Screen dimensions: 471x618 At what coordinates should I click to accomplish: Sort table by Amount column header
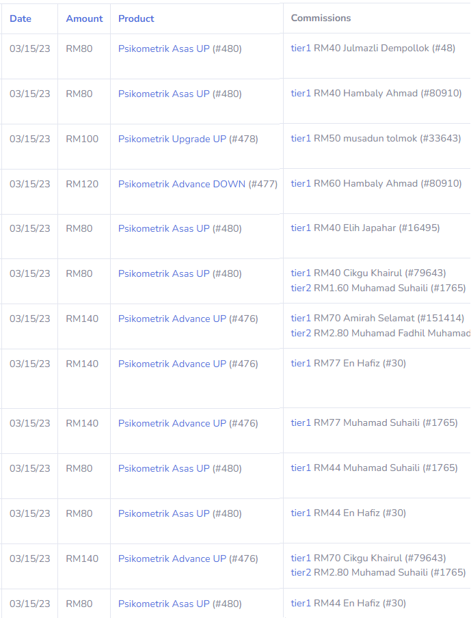click(x=84, y=18)
